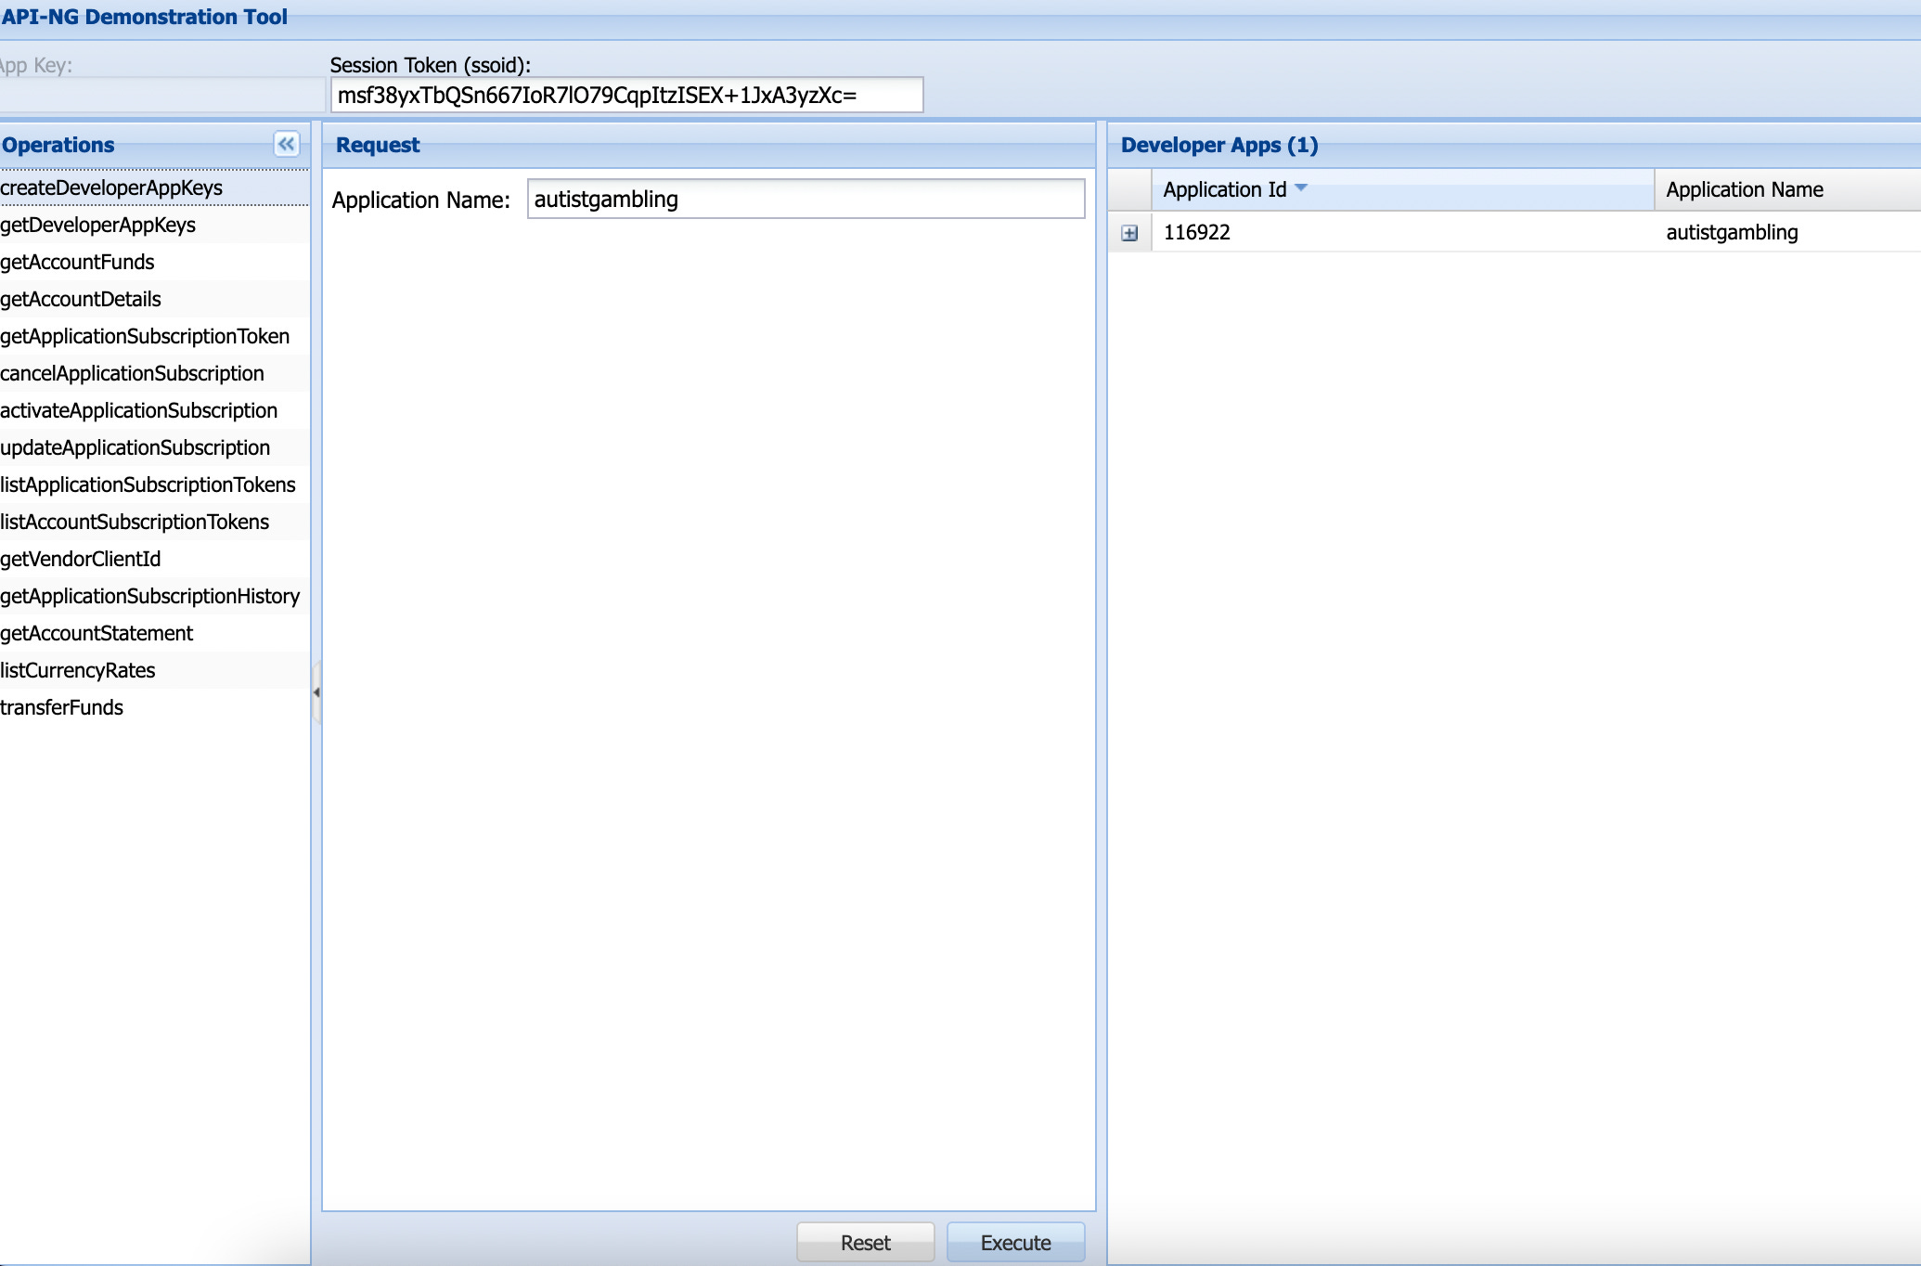This screenshot has height=1266, width=1921.
Task: Collapse the Operations panel with double-chevron icon
Action: tap(286, 144)
